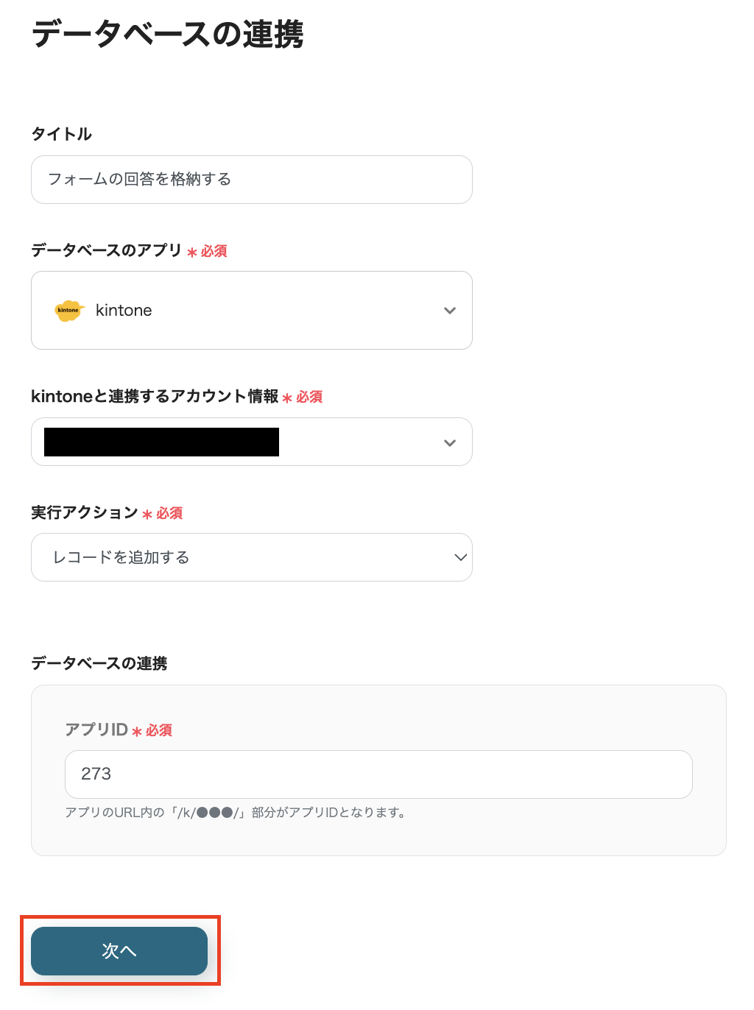This screenshot has width=754, height=1010.
Task: Click the large データベースの連携 page heading
Action: coord(168,35)
